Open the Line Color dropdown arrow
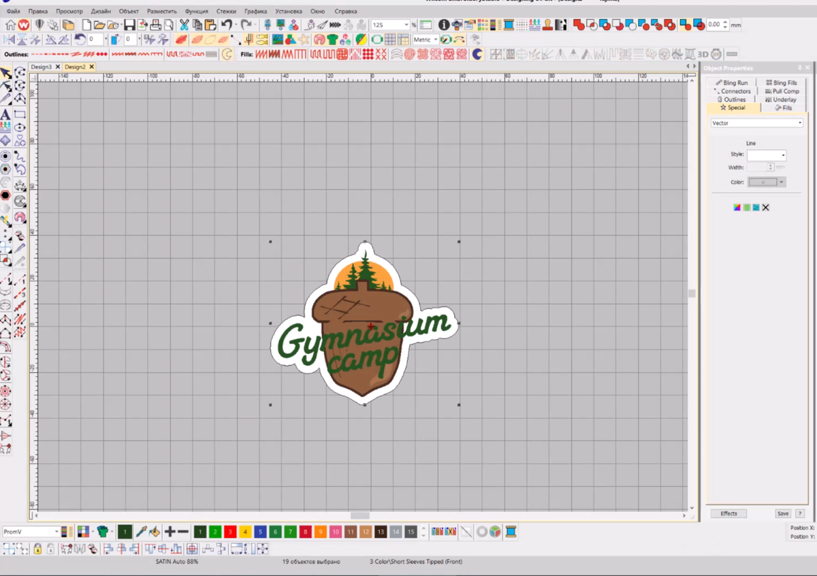The width and height of the screenshot is (817, 576). tap(782, 182)
